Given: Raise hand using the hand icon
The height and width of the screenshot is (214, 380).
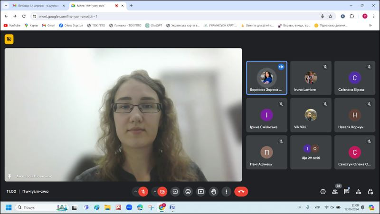Looking at the screenshot, I should tap(213, 192).
